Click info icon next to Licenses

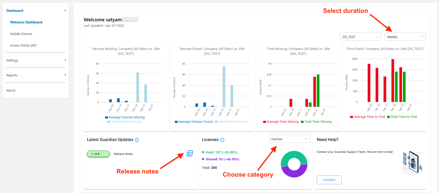222,140
